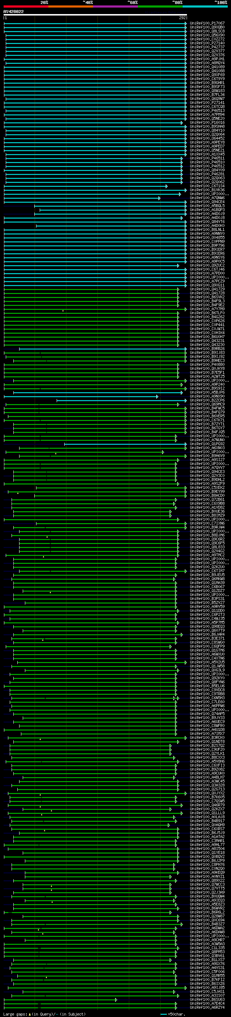This screenshot has width=231, height=1017.
Task: Select hit label UniRef100_B9HEC3
Action: click(207, 361)
